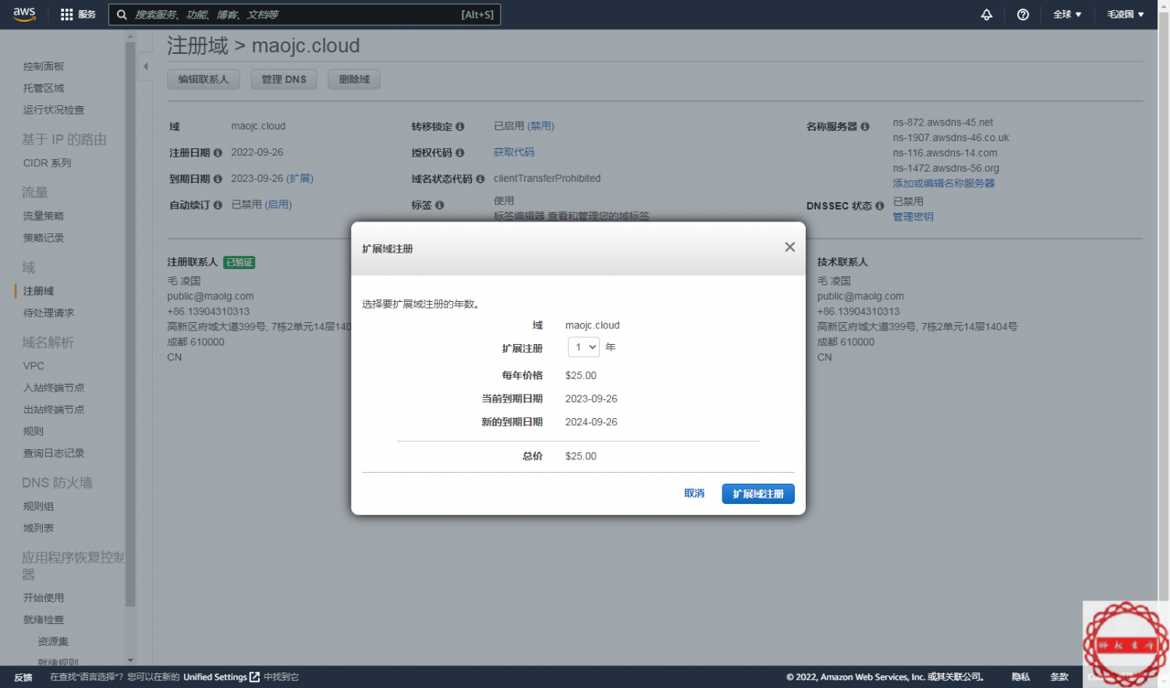Show info icon next to 注册日期

pos(218,153)
